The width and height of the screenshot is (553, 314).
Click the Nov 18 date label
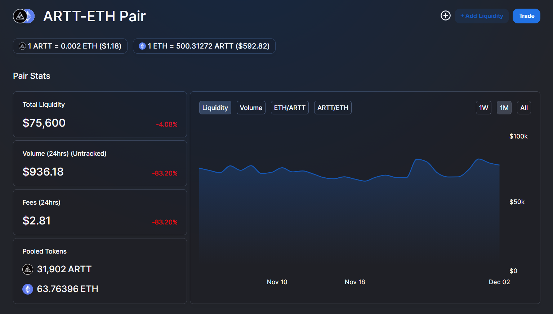click(355, 282)
